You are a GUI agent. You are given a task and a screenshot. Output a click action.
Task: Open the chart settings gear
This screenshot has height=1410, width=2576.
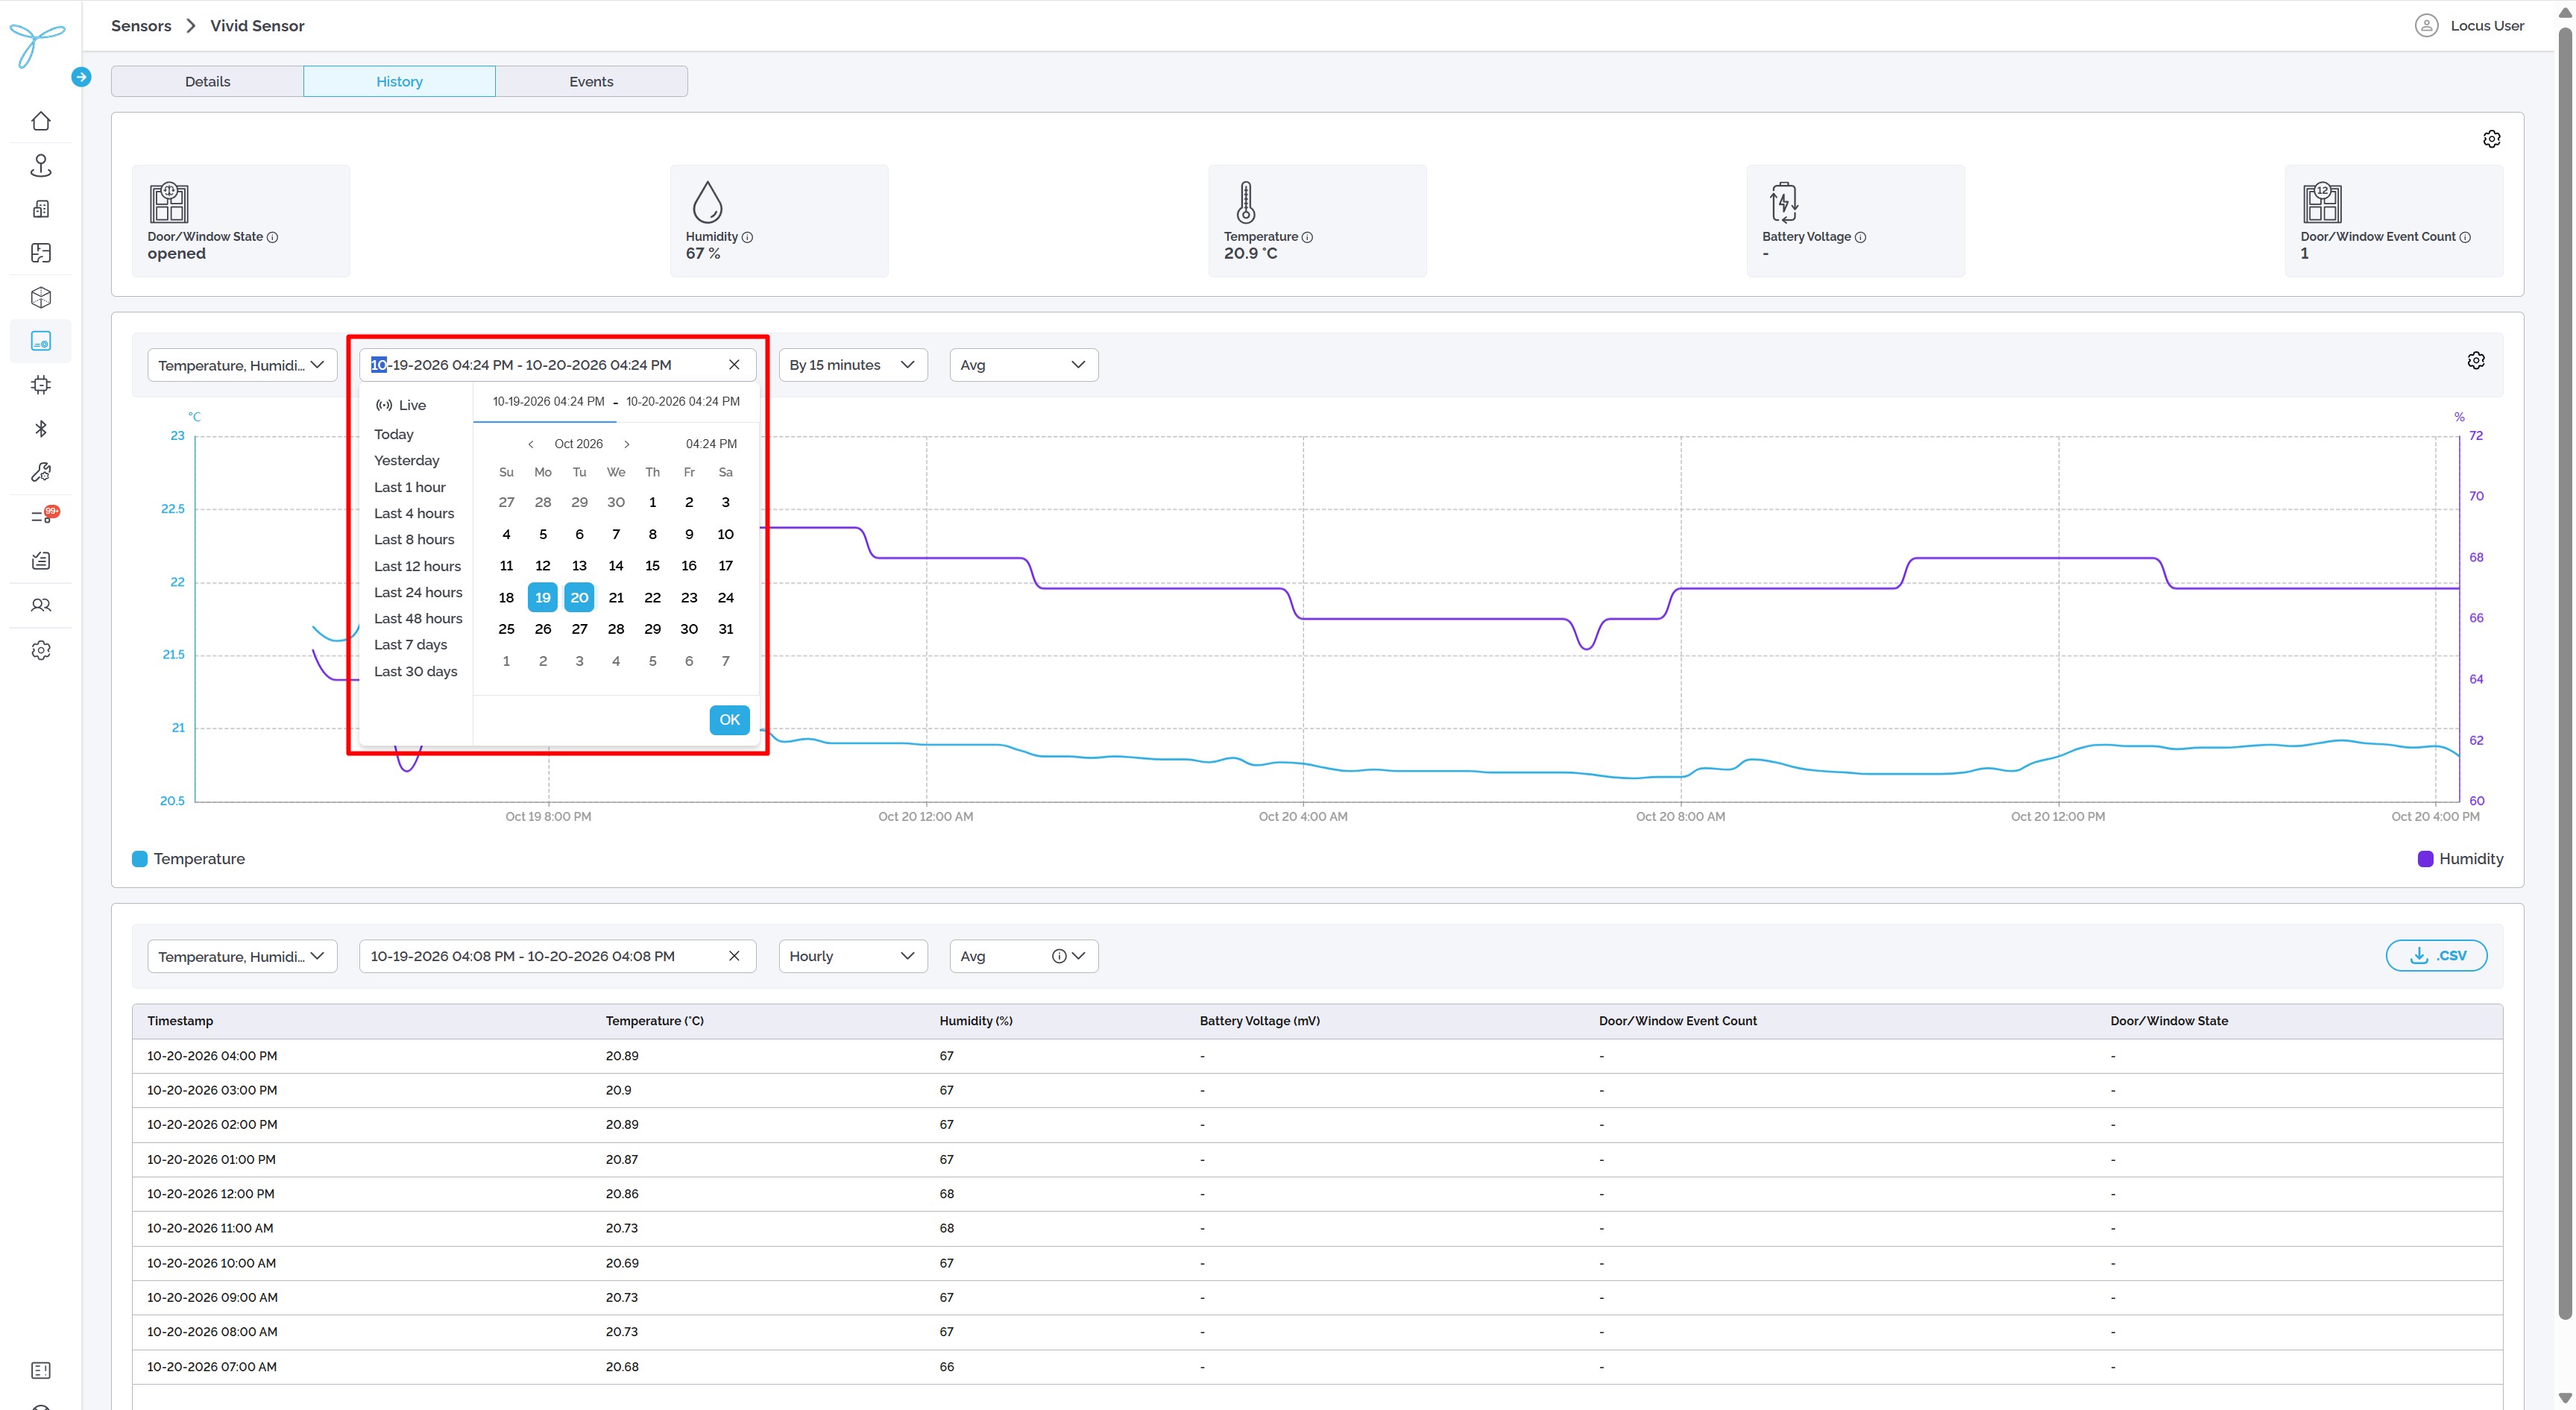(2476, 361)
